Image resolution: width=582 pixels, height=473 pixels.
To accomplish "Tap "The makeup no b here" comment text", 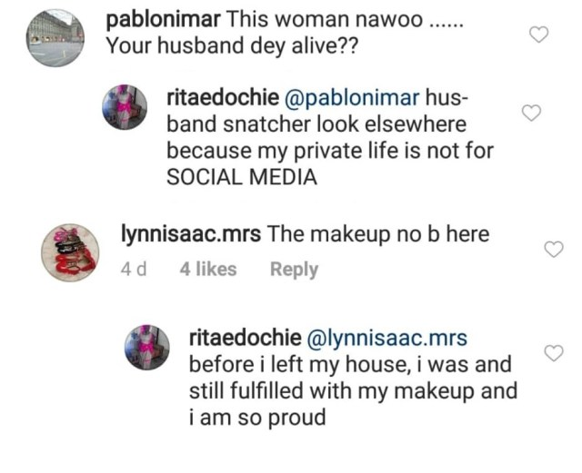I will point(378,234).
